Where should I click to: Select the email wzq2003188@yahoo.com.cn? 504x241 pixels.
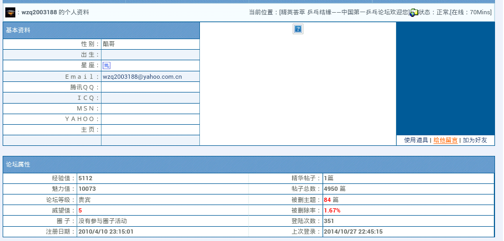(142, 77)
